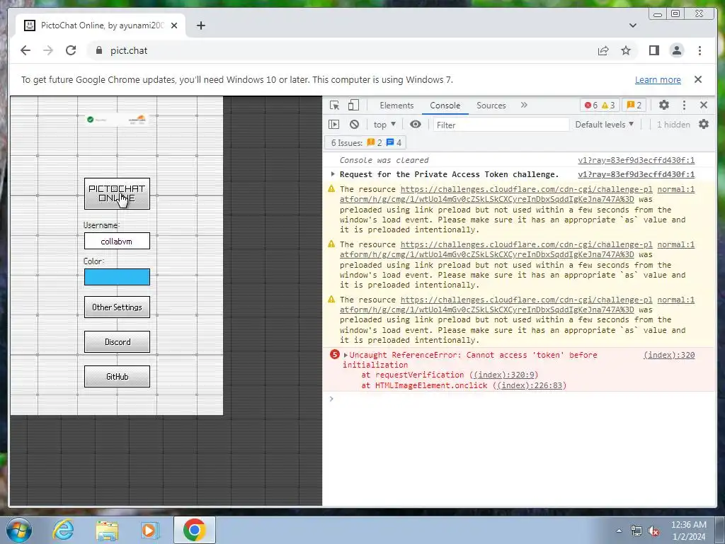Launch Internet Explorer from taskbar
Screen dimensions: 725x544
63,530
